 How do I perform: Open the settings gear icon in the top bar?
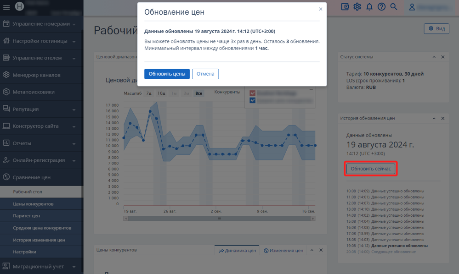(357, 7)
